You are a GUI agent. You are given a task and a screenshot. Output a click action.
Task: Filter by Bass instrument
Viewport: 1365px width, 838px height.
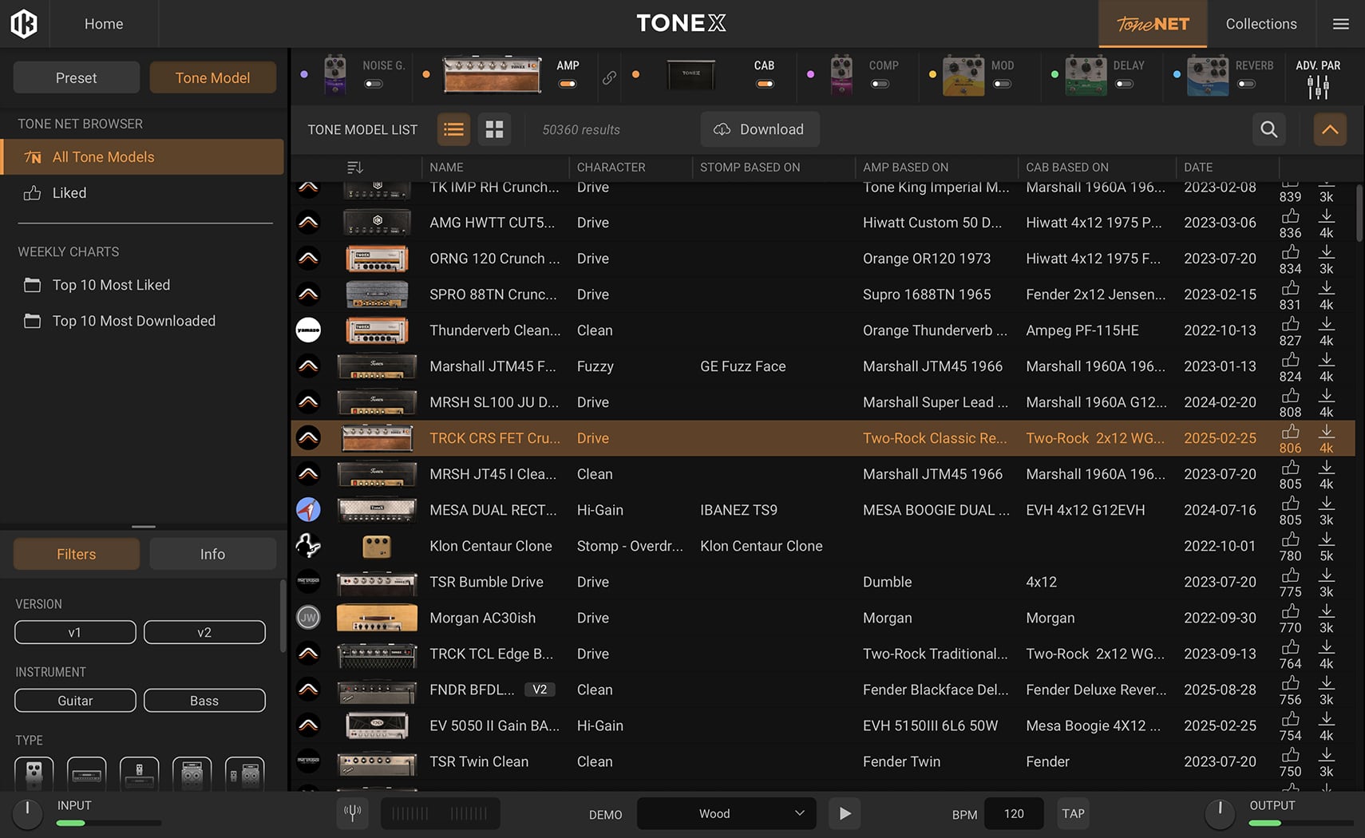tap(204, 700)
